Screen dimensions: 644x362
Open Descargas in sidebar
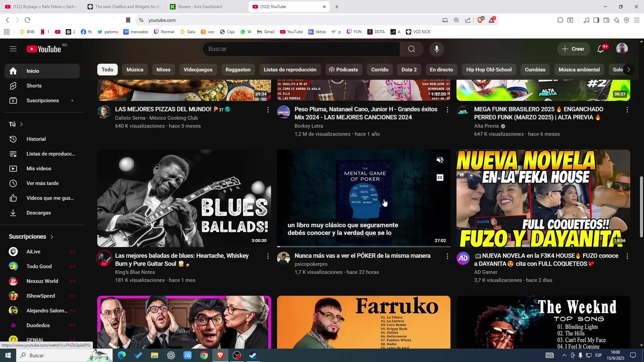tap(42, 213)
